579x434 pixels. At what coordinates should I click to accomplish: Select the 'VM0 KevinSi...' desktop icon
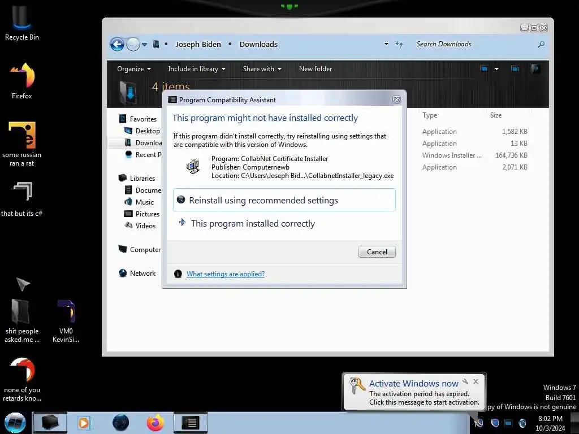[x=66, y=320]
